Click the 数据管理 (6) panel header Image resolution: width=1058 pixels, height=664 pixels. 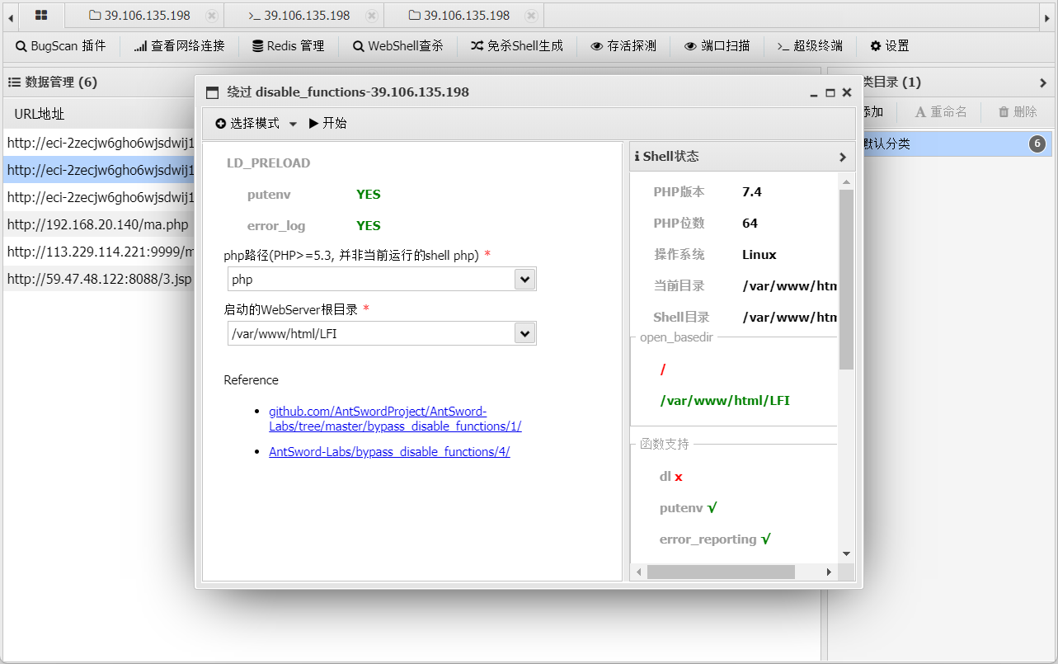coord(53,82)
